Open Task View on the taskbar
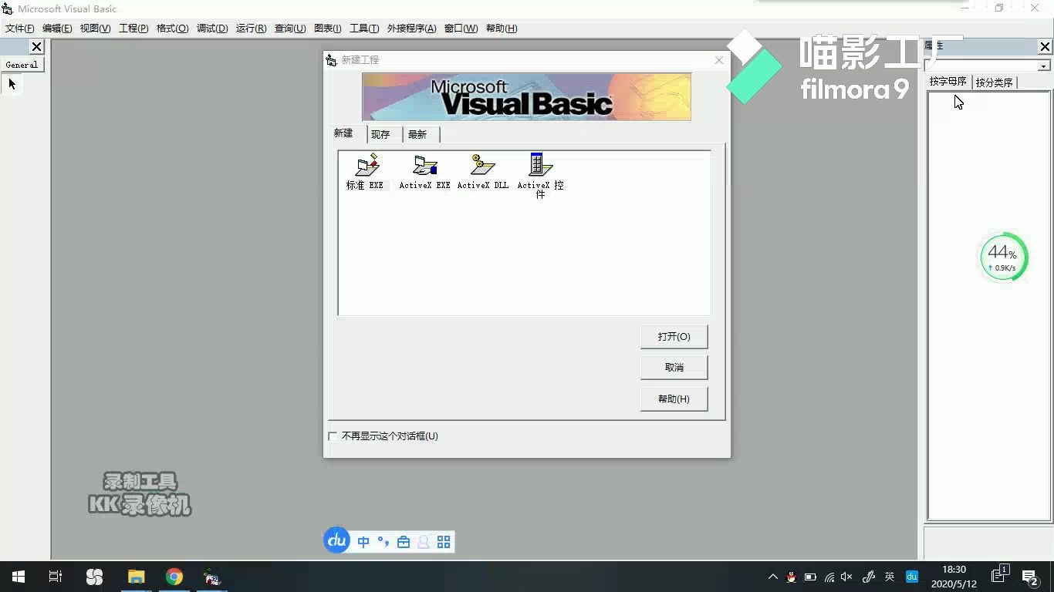Image resolution: width=1054 pixels, height=592 pixels. [56, 577]
